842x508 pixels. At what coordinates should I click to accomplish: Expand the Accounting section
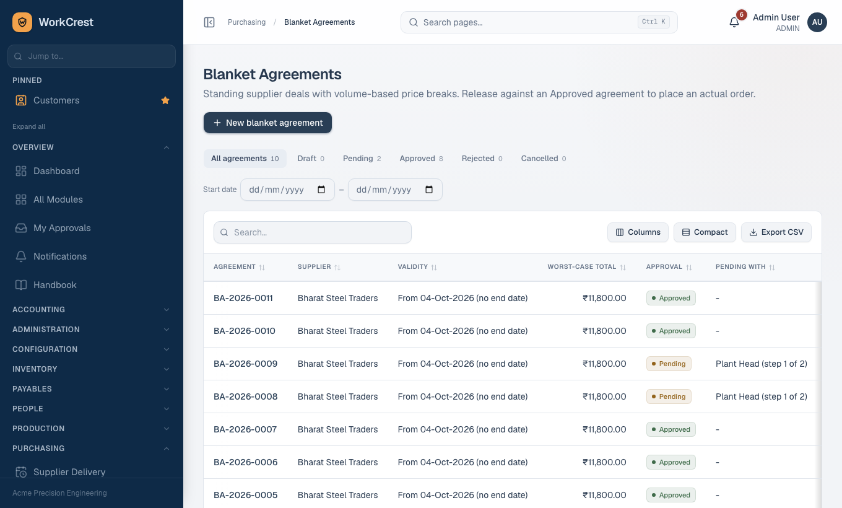coord(92,310)
